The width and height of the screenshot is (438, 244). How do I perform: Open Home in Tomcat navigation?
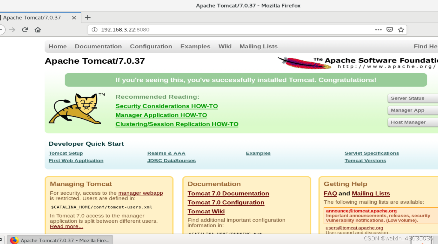(x=58, y=47)
